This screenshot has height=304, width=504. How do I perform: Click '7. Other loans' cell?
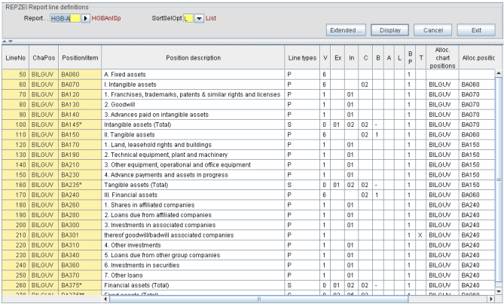[x=193, y=275]
